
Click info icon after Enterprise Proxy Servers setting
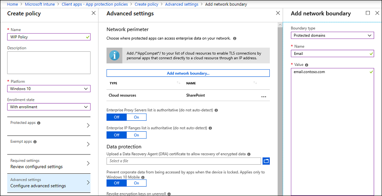point(216,110)
